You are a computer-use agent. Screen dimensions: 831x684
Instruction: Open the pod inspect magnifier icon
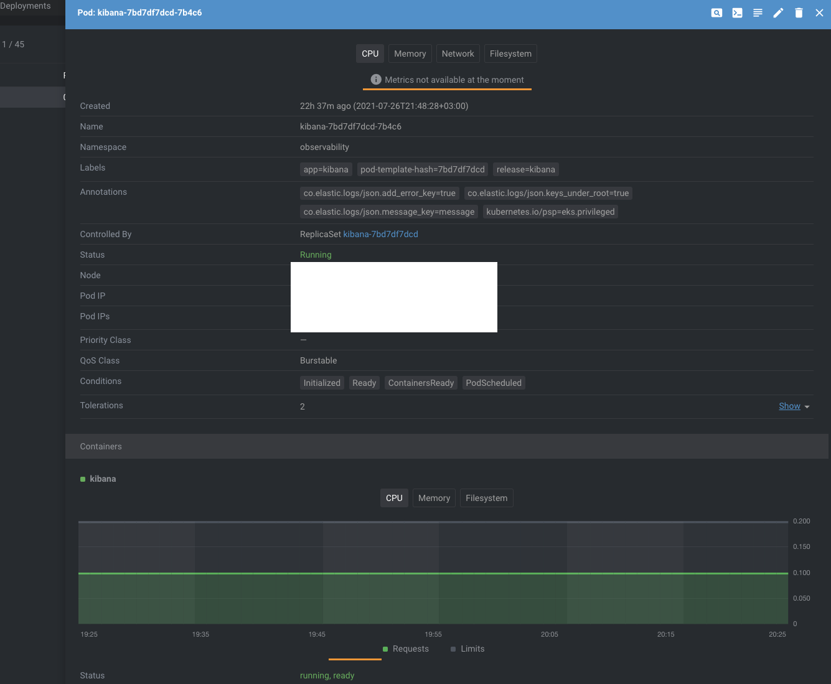(x=716, y=12)
